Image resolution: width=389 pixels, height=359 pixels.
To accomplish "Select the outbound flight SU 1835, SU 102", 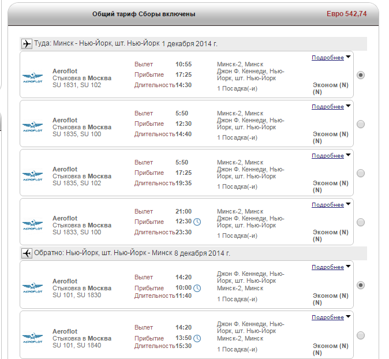I will point(361,173).
